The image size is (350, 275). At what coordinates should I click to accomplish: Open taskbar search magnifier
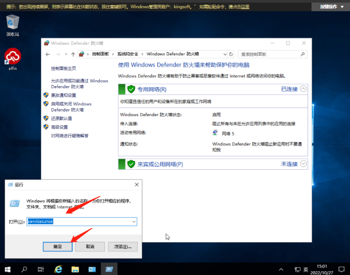(24, 270)
